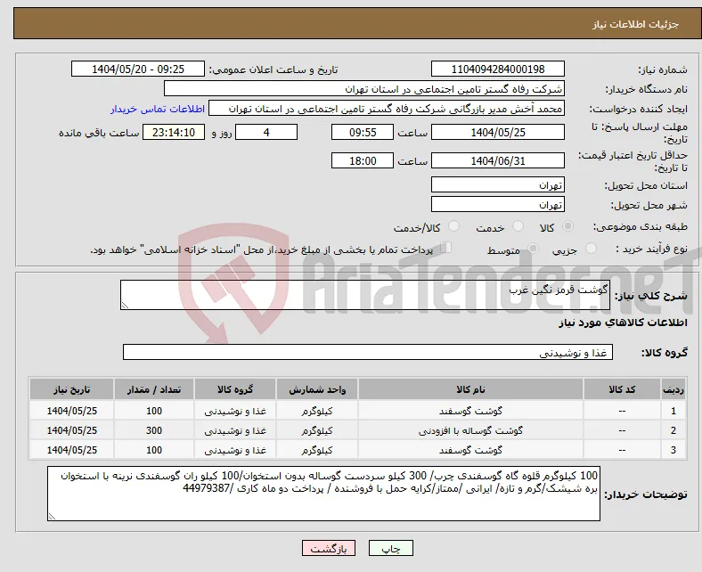Click the ردیف column header
Screen dimensions: 702x572
[x=673, y=389]
